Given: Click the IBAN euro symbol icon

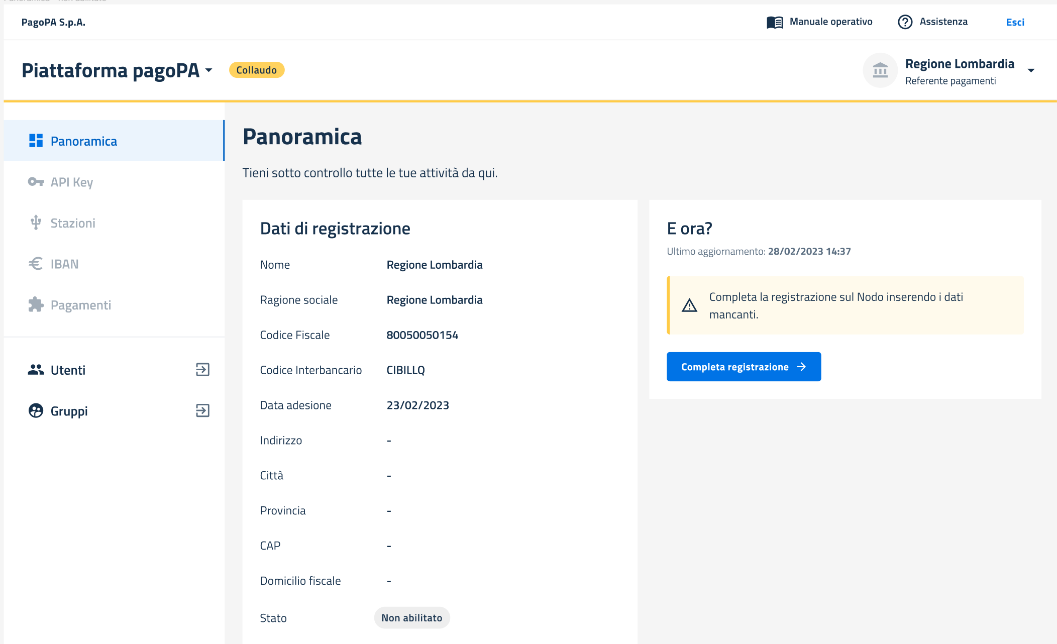Looking at the screenshot, I should [36, 264].
